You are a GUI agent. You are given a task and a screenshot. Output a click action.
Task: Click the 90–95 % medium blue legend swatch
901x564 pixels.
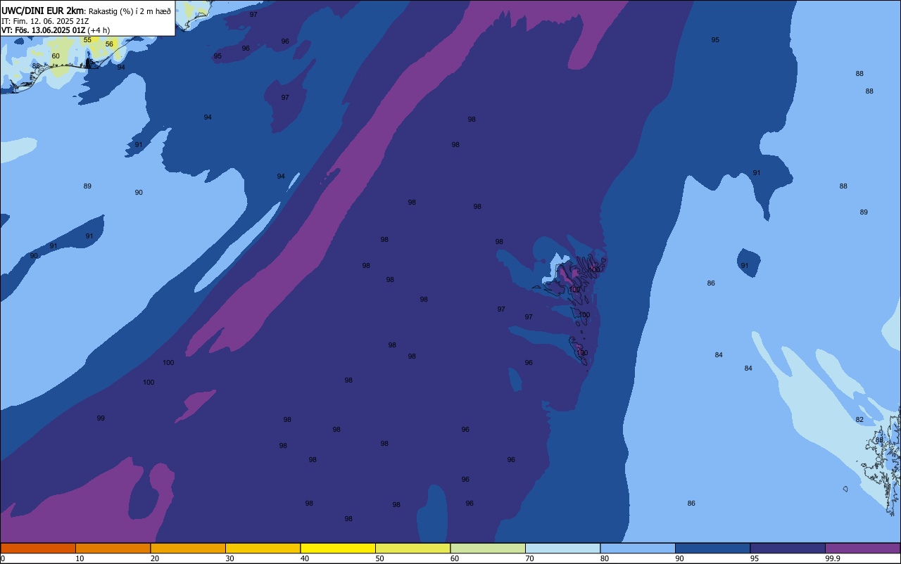coord(712,548)
